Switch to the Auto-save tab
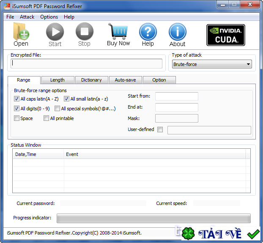 click(125, 80)
